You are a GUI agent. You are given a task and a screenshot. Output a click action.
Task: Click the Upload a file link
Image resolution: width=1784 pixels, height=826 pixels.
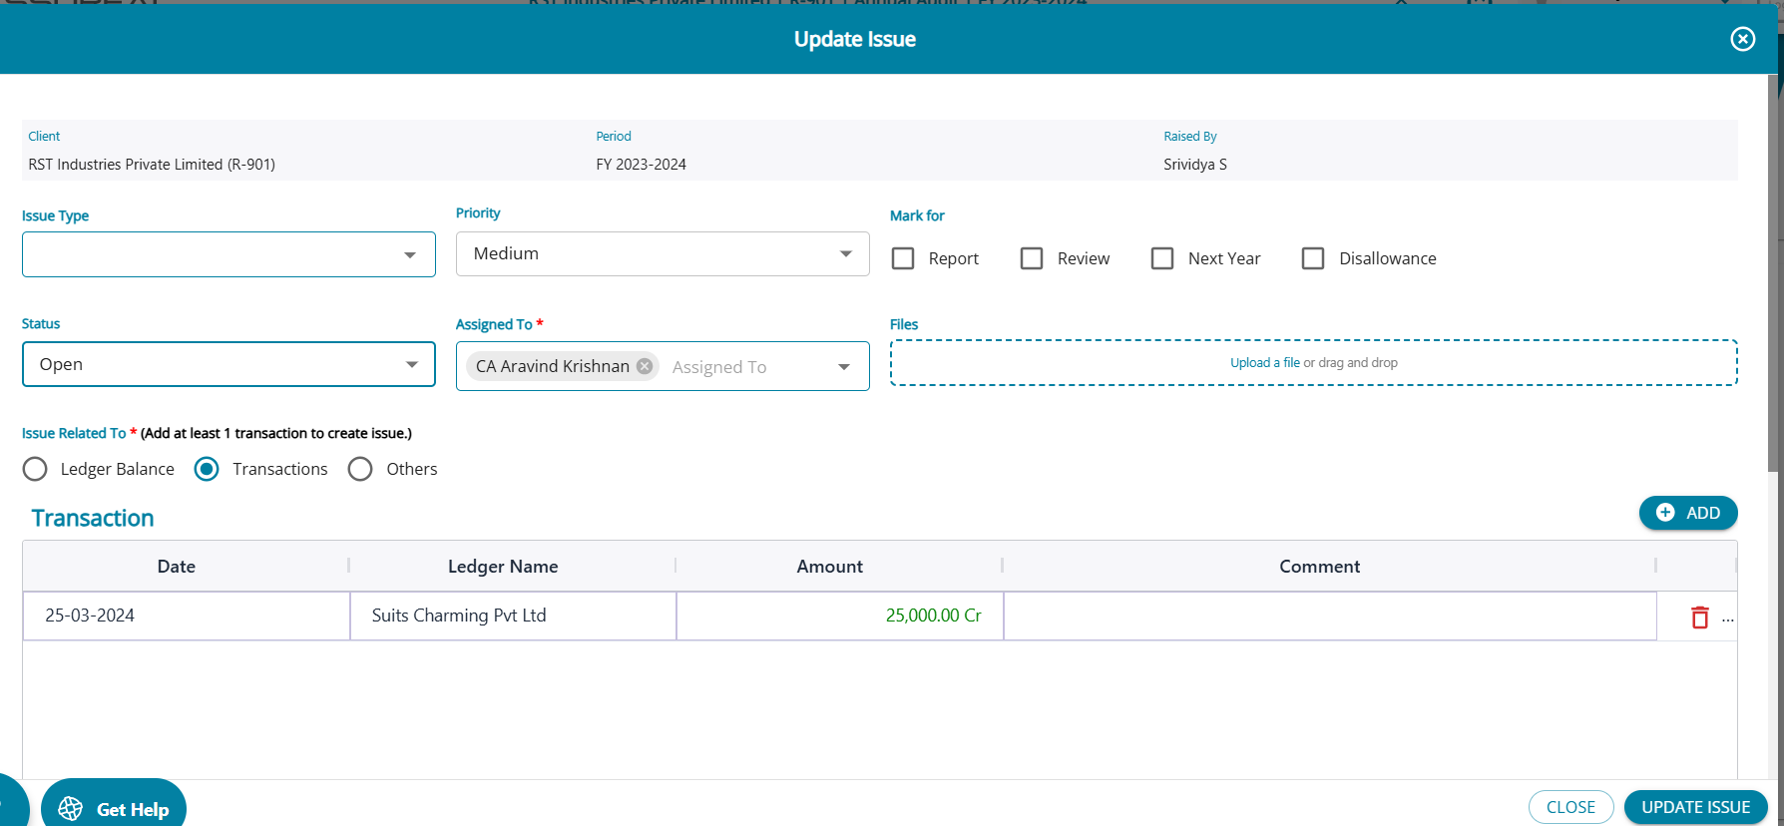(x=1264, y=363)
